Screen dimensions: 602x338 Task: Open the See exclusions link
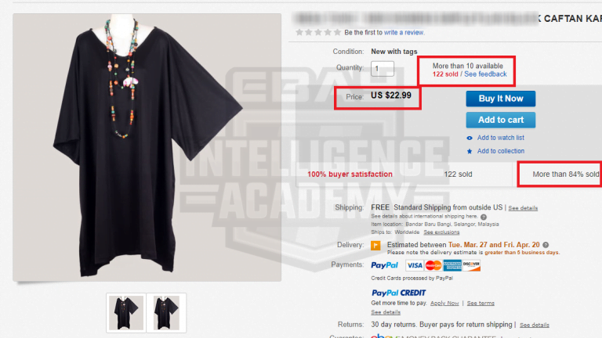pyautogui.click(x=441, y=232)
